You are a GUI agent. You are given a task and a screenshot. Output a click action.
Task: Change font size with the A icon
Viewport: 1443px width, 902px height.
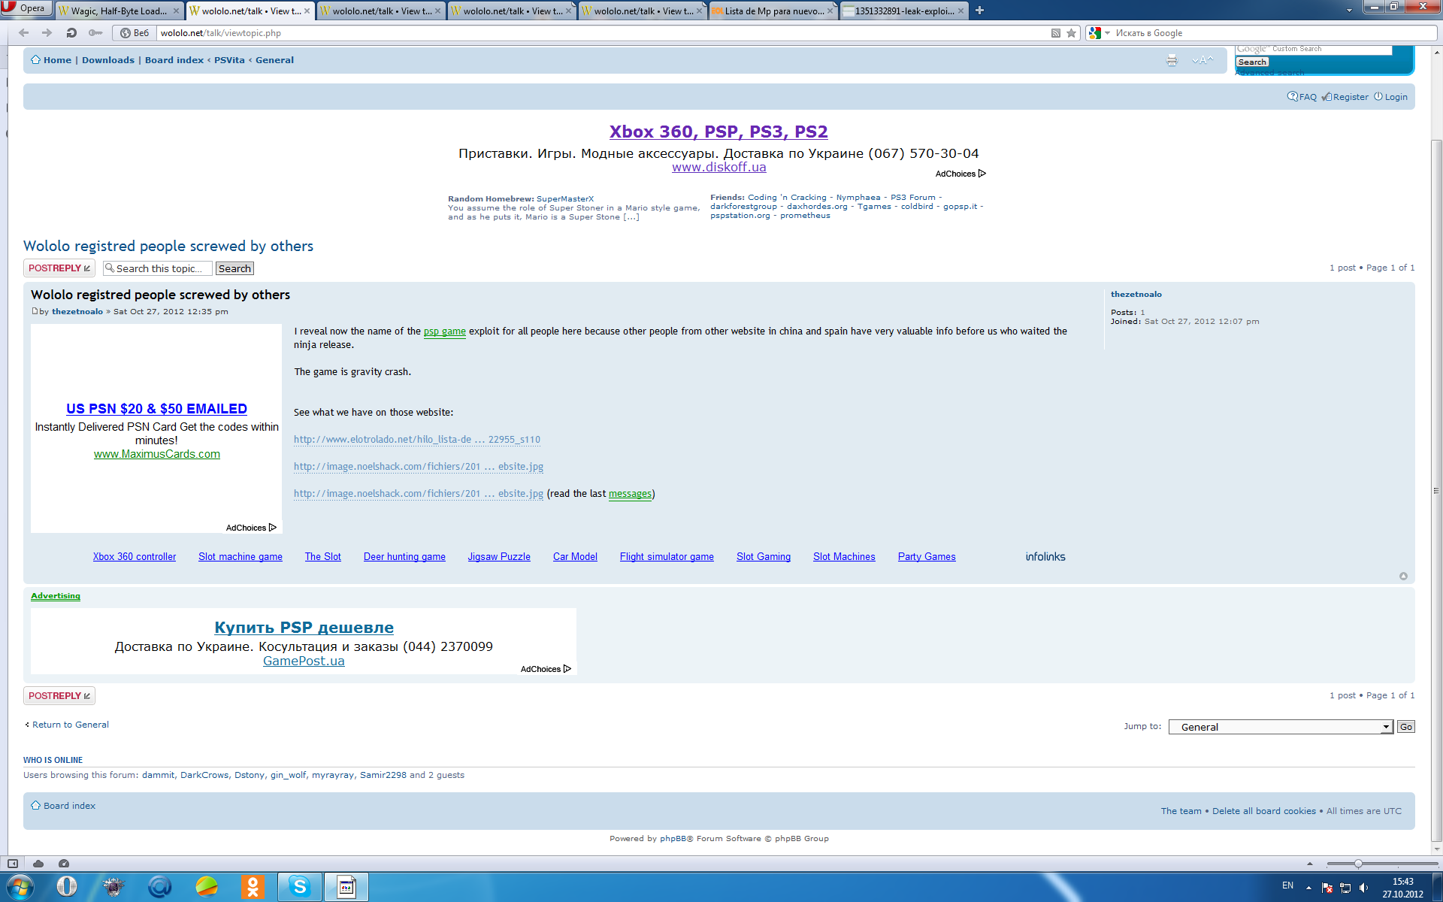coord(1202,60)
